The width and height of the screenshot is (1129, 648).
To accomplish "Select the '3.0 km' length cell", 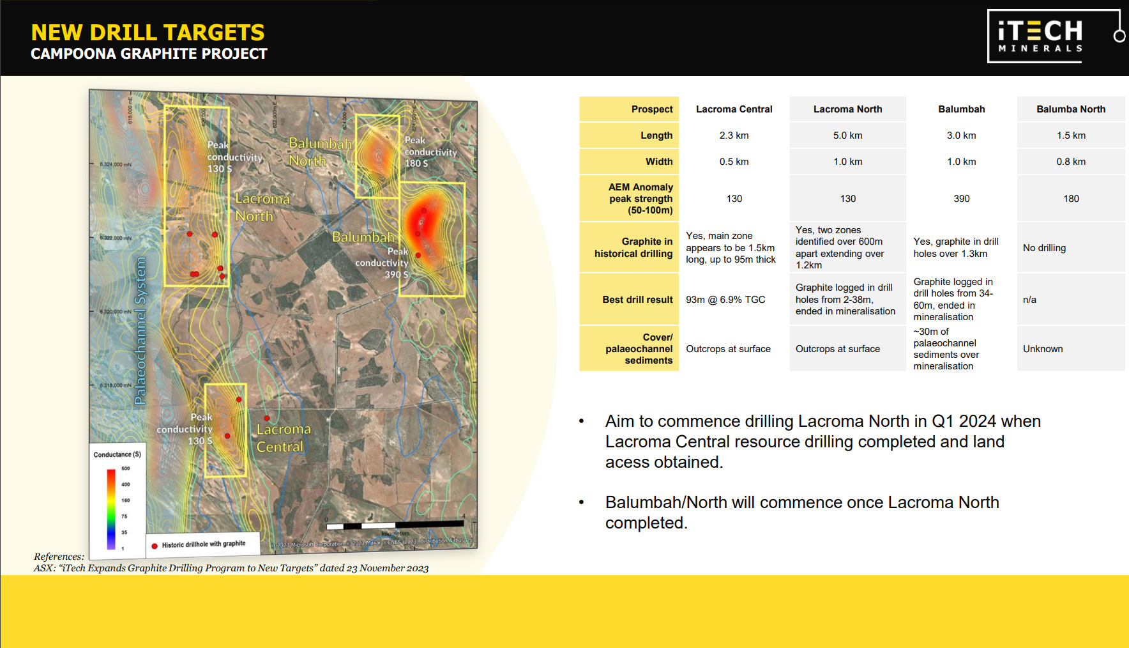I will point(961,135).
